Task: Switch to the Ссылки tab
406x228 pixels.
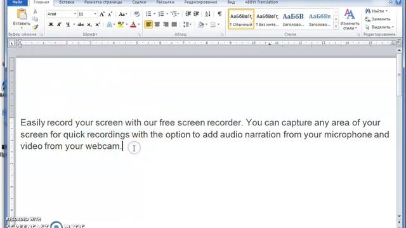Action: 139,3
